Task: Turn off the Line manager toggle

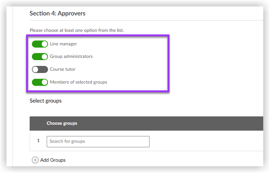Action: click(x=40, y=44)
